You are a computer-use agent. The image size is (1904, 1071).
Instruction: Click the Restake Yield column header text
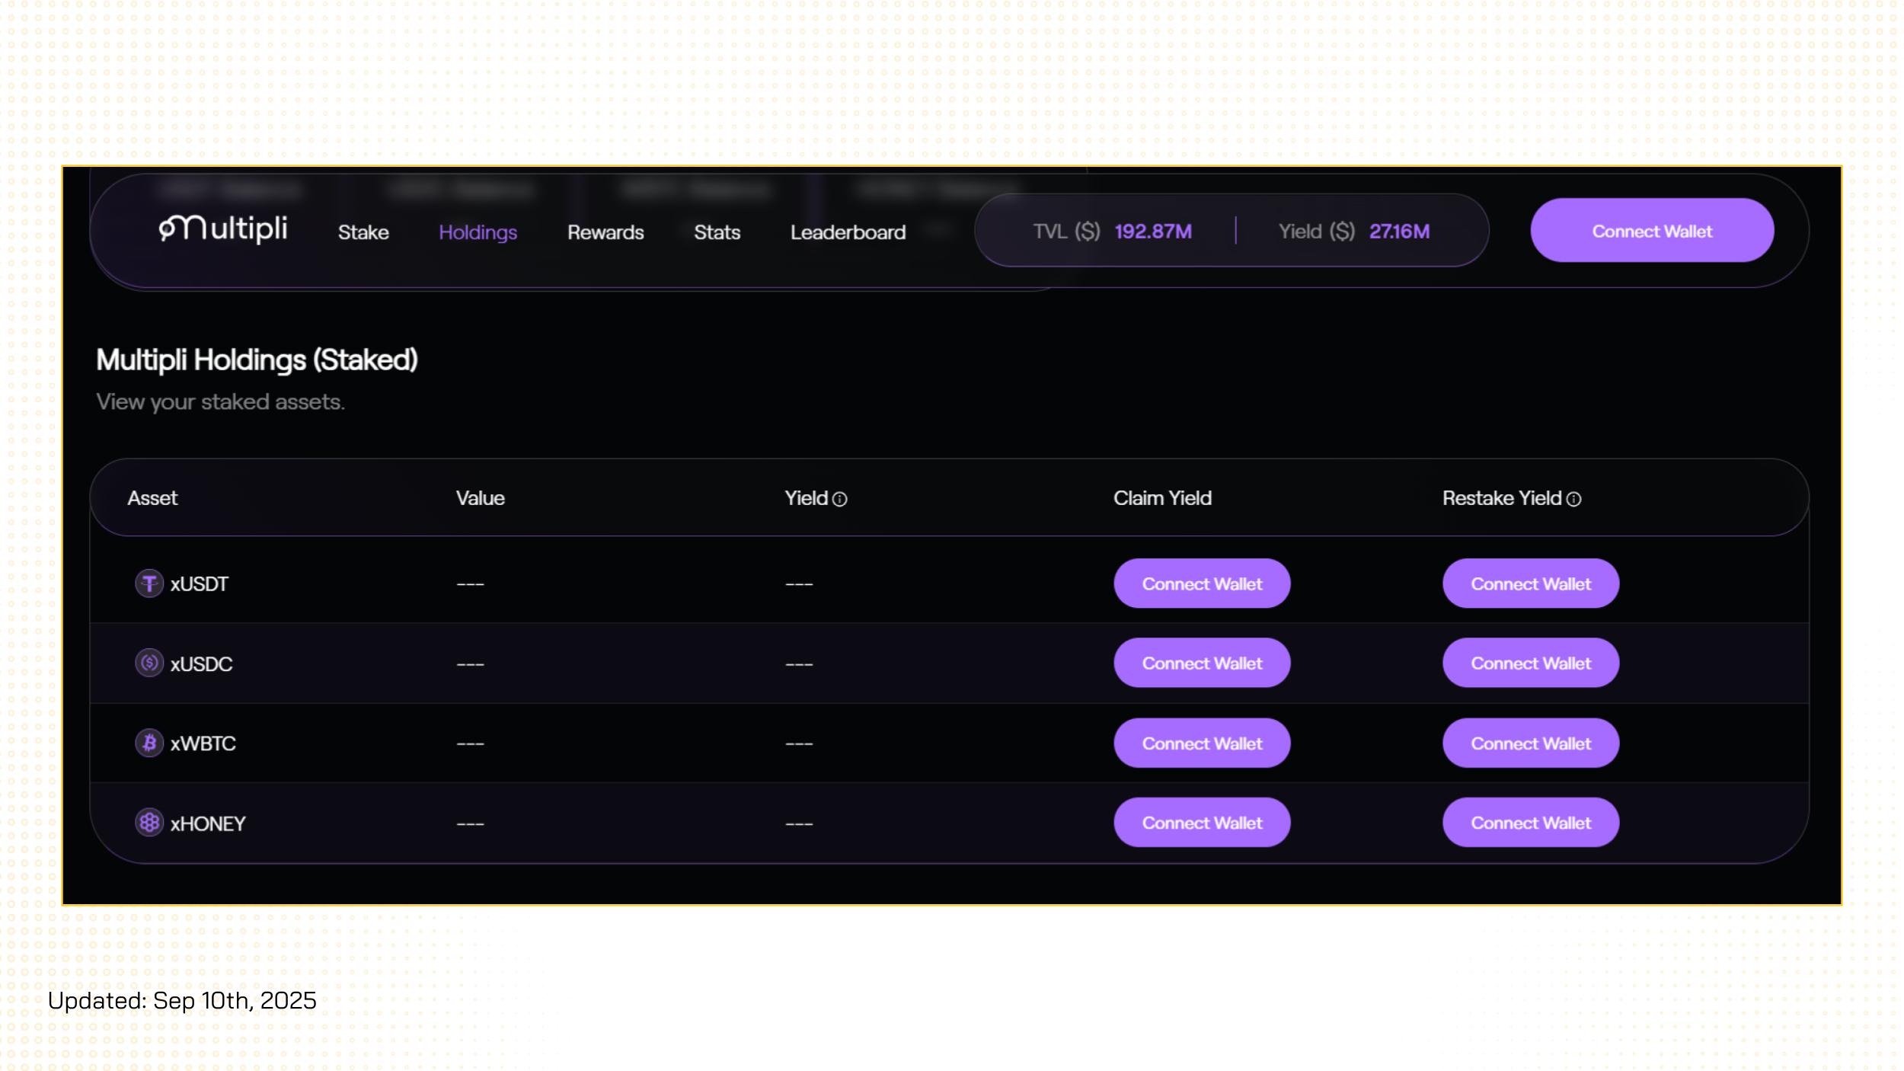pyautogui.click(x=1502, y=498)
